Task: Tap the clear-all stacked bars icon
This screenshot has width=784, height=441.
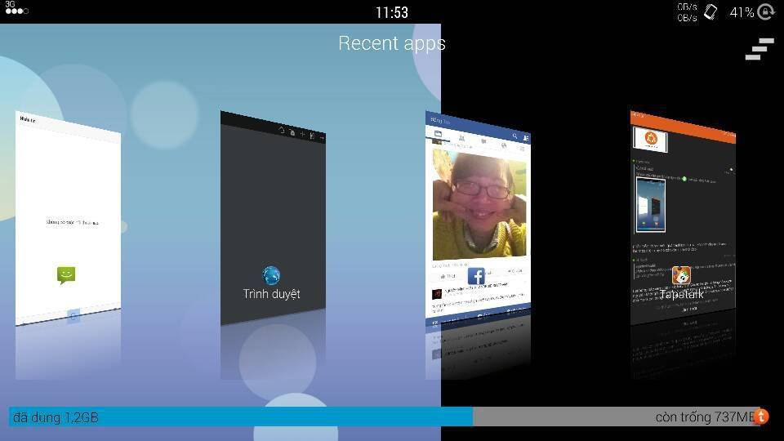Action: 759,49
